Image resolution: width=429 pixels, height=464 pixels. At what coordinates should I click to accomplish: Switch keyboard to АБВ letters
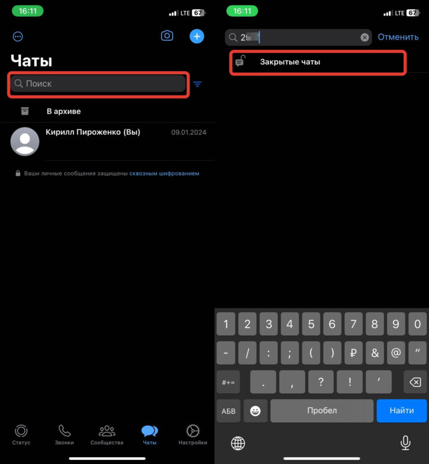click(228, 411)
